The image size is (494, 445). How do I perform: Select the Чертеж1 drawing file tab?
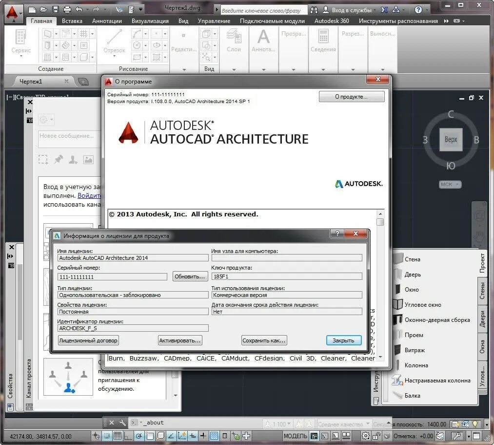(31, 82)
